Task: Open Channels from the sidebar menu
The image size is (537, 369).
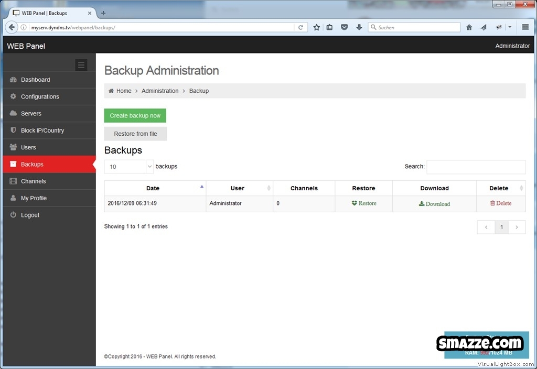Action: click(x=49, y=181)
